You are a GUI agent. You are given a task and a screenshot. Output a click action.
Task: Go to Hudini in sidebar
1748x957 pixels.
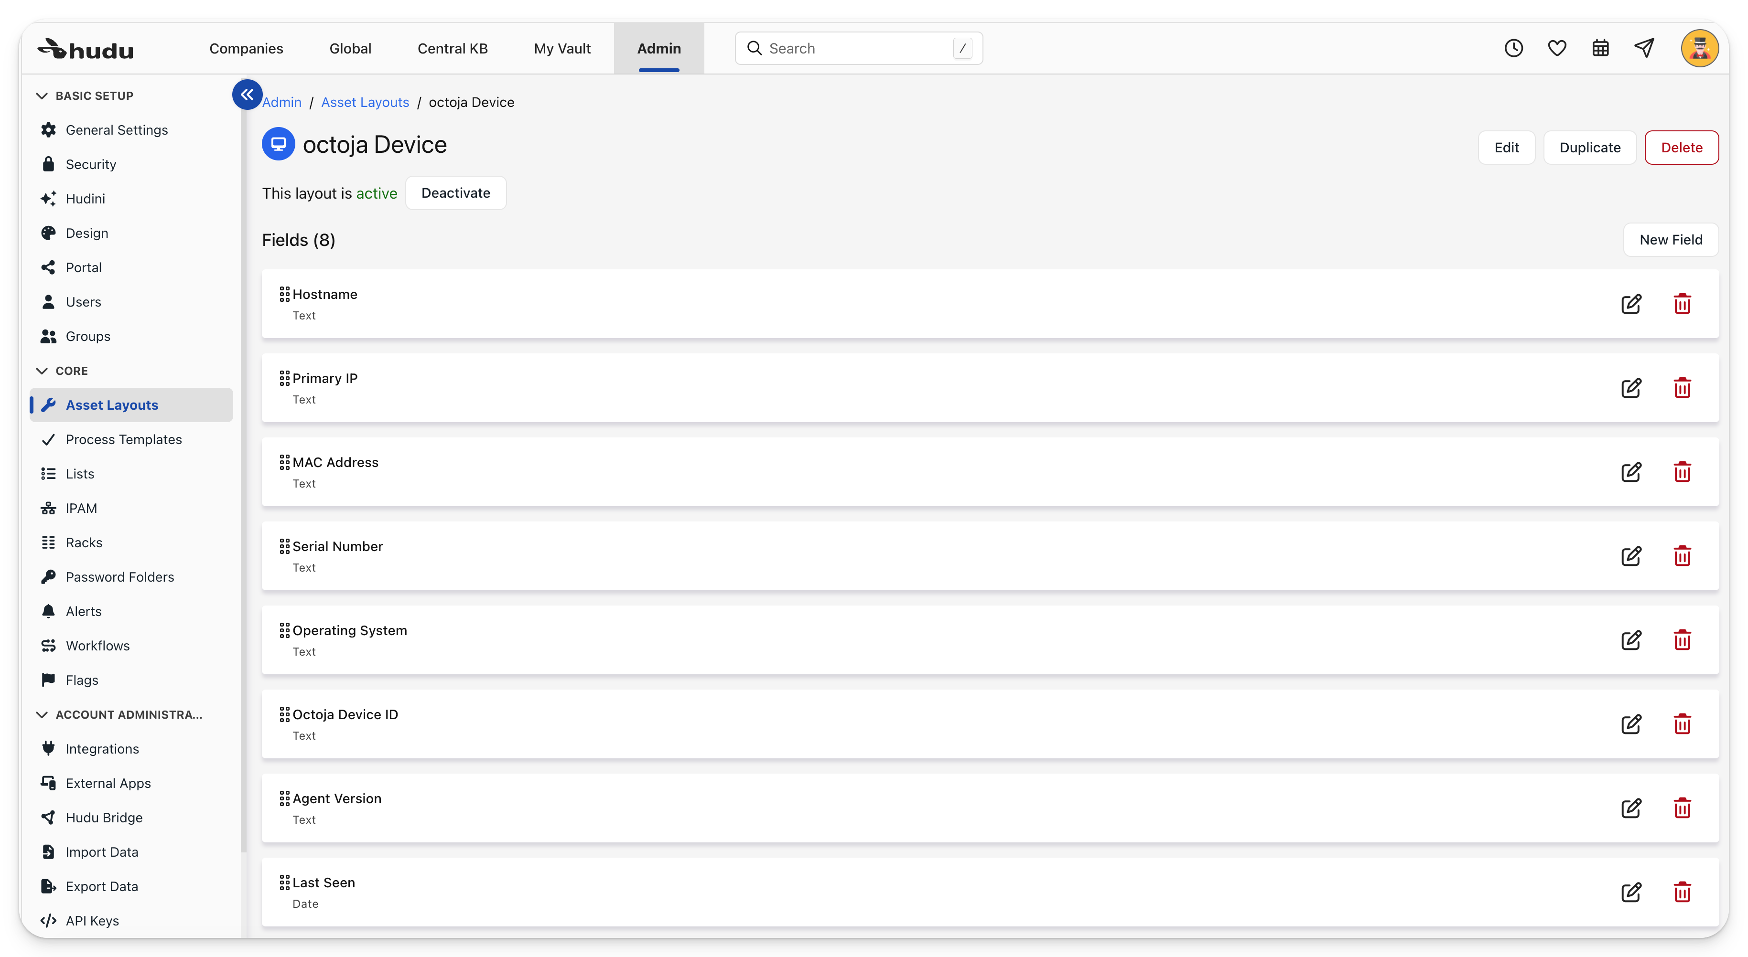point(131,199)
